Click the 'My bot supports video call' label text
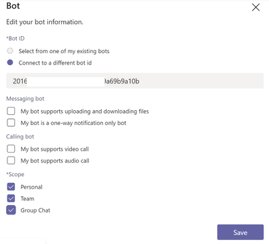 pyautogui.click(x=54, y=149)
